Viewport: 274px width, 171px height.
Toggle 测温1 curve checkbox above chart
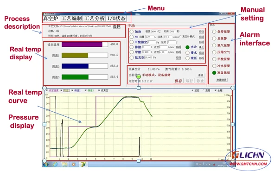coord(61,90)
